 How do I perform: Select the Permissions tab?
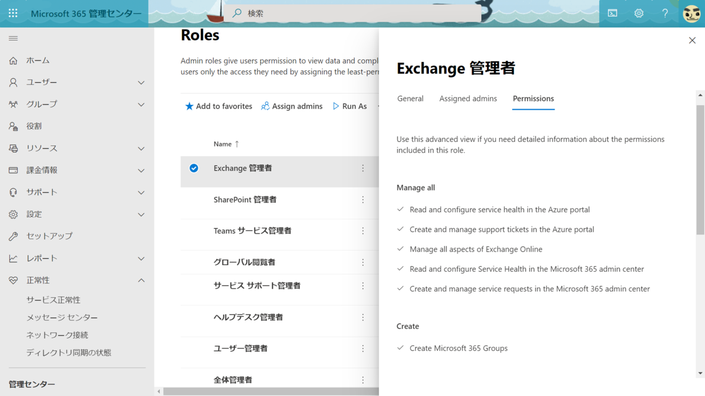click(533, 99)
